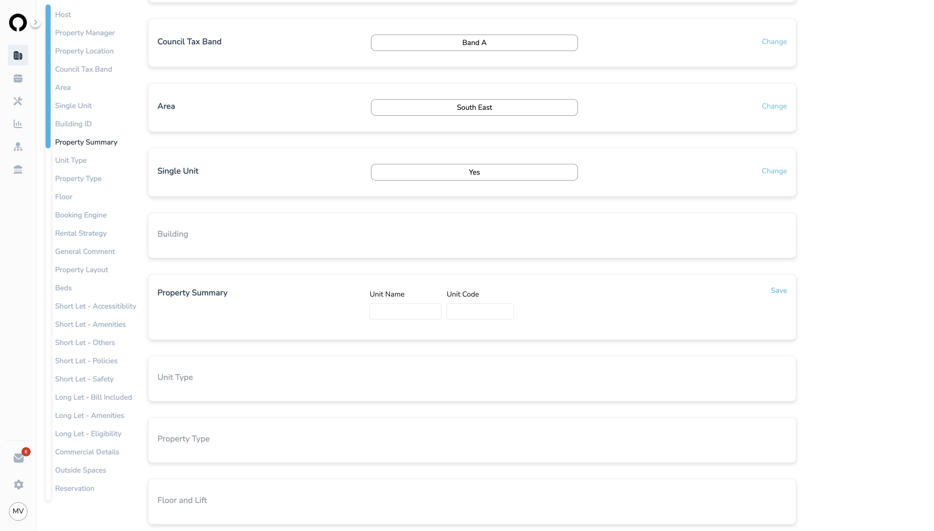
Task: Open the settings gear icon
Action: 18,485
